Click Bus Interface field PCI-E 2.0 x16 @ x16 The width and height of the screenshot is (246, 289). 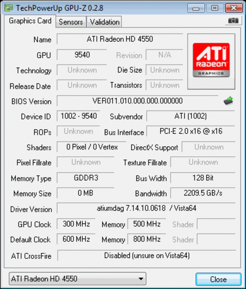(190, 131)
